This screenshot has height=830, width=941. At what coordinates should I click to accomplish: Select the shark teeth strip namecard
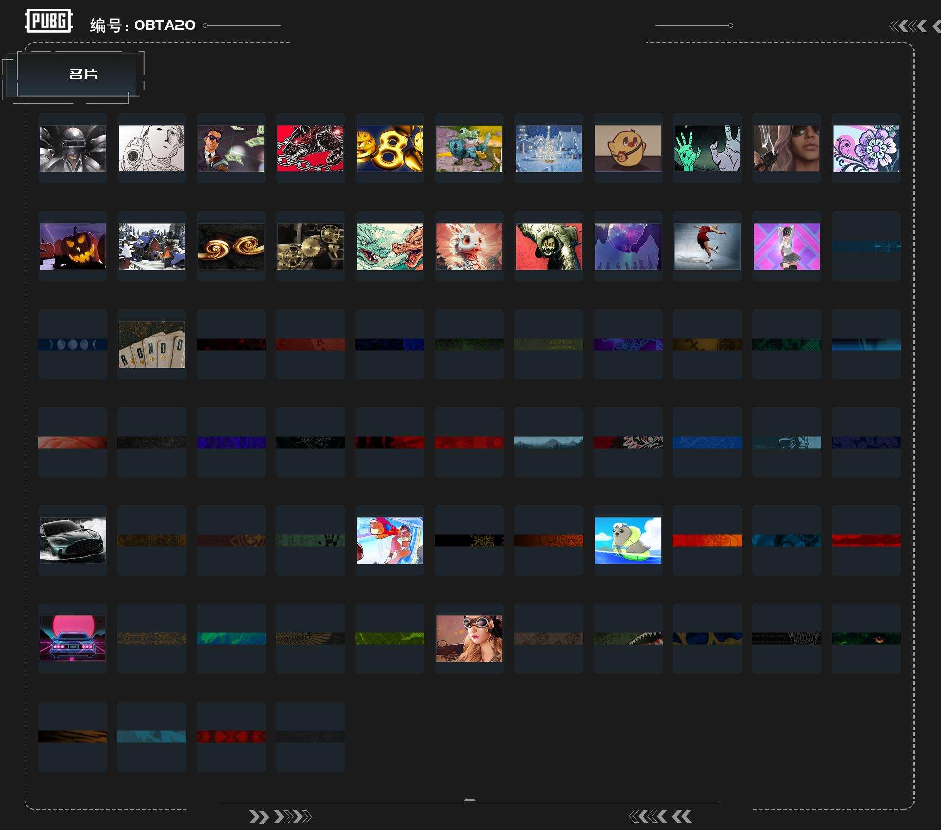point(628,638)
